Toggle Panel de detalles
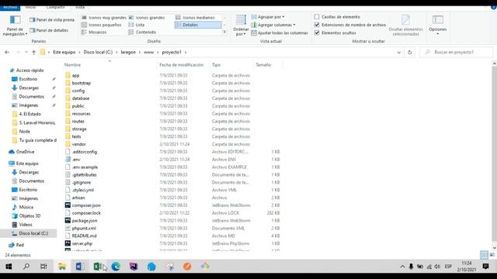The width and height of the screenshot is (497, 279). 49,30
